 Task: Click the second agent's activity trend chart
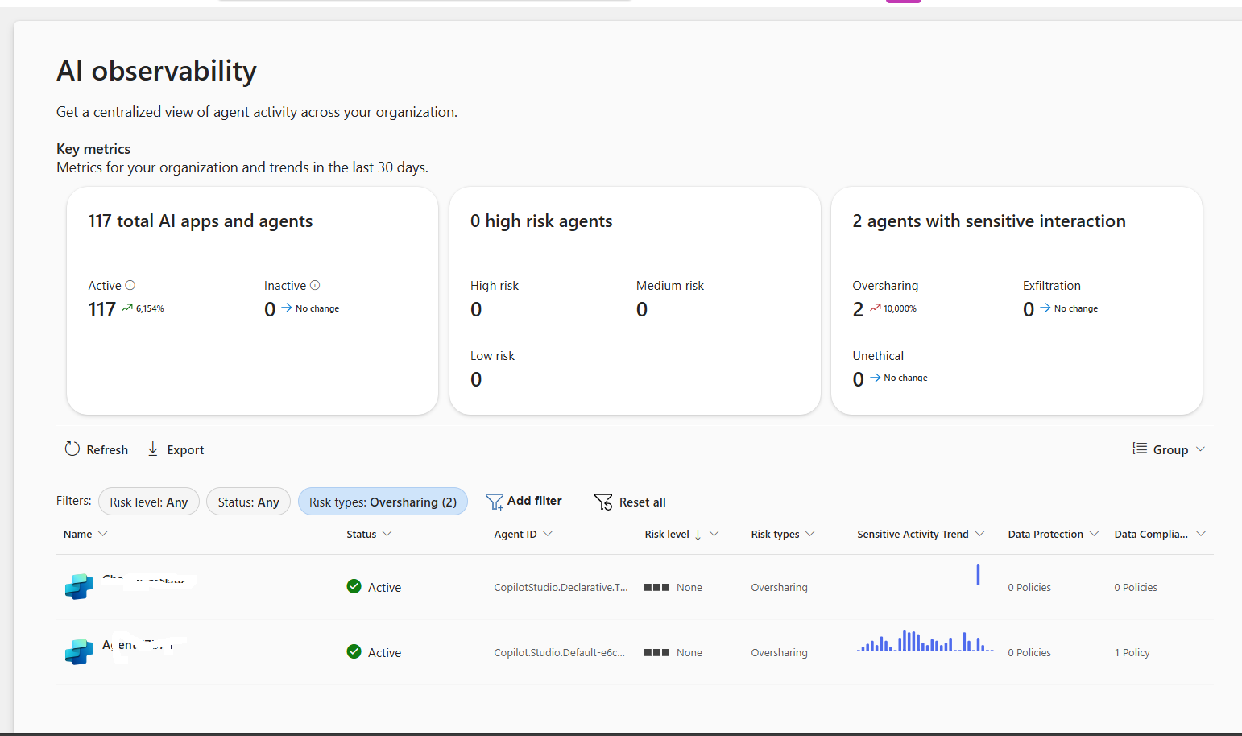click(924, 642)
